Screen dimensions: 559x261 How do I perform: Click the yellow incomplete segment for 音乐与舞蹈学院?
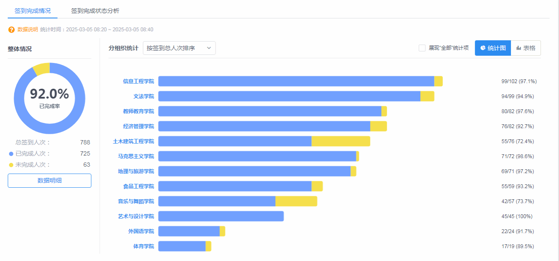(296, 201)
